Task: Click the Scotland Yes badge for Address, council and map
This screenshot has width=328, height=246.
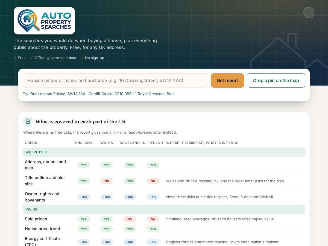Action: click(x=130, y=165)
